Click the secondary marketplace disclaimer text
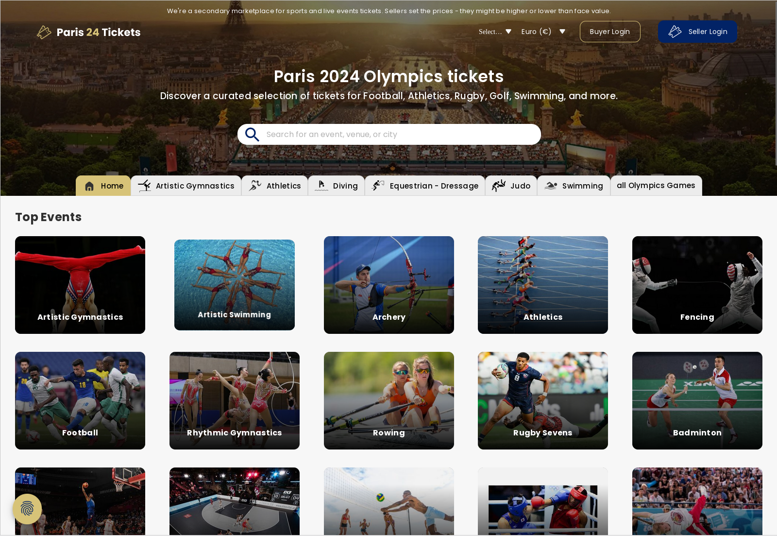Image resolution: width=777 pixels, height=536 pixels. coord(389,11)
